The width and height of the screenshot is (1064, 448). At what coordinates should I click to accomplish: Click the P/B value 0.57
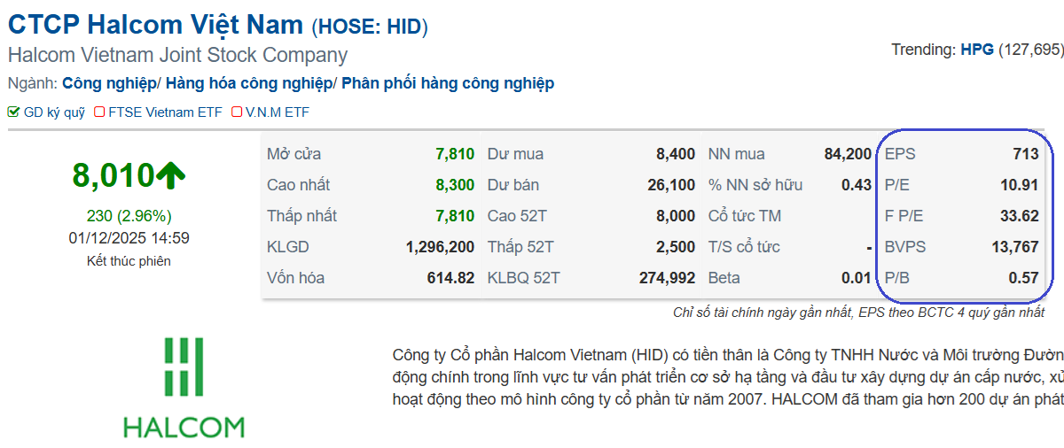coord(1022,278)
